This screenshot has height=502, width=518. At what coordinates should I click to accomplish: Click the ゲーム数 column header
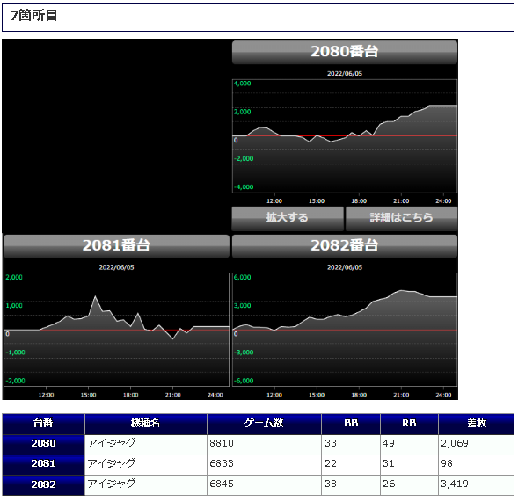[264, 424]
